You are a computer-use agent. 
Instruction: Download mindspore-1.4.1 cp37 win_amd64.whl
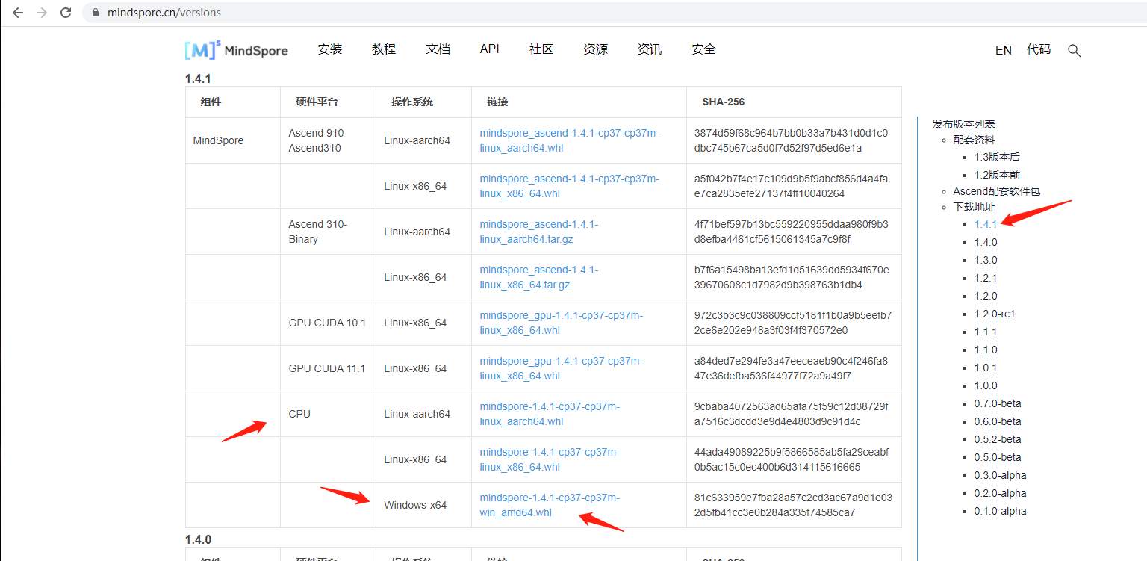(x=550, y=505)
